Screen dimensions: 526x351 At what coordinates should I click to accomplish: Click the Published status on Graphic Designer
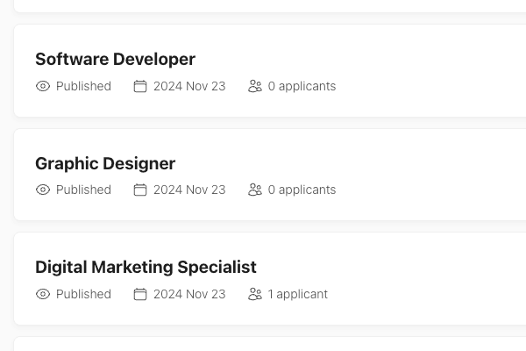83,190
